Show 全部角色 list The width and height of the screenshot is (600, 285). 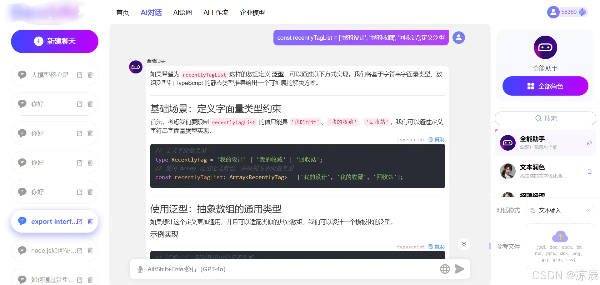(x=545, y=86)
